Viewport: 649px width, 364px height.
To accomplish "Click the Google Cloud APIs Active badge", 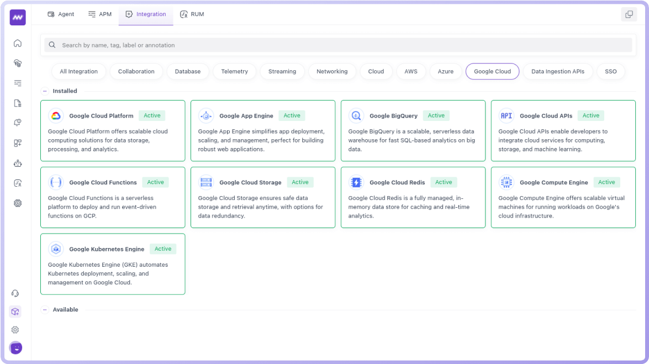I will [590, 115].
